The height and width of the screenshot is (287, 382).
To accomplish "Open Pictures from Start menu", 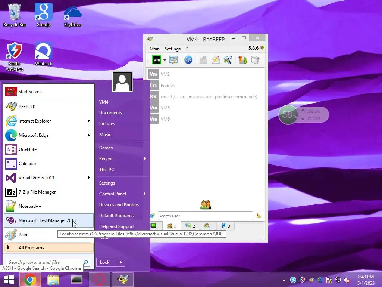I will tap(107, 123).
